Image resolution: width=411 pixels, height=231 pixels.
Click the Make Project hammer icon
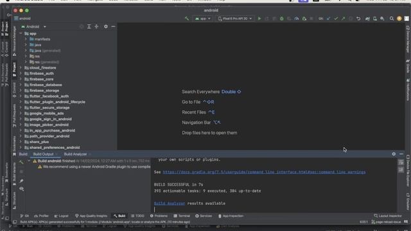click(187, 19)
